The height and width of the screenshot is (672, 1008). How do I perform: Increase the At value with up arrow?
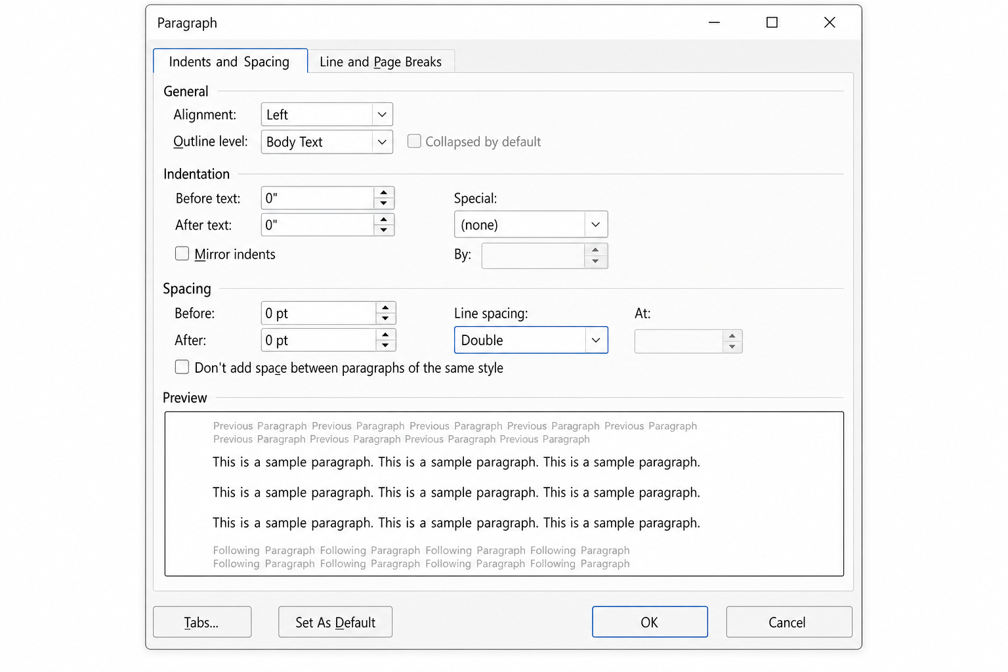[732, 336]
